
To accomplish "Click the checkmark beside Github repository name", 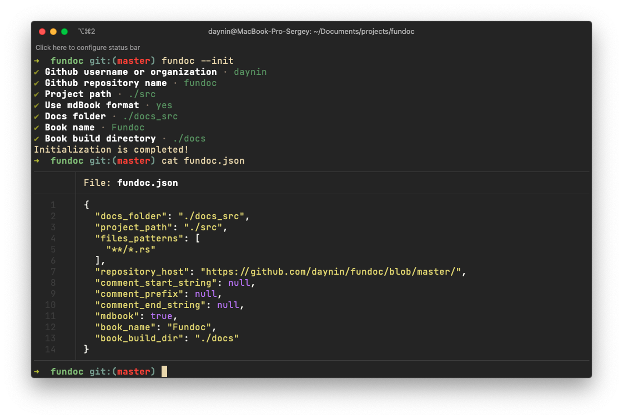I will (x=37, y=83).
